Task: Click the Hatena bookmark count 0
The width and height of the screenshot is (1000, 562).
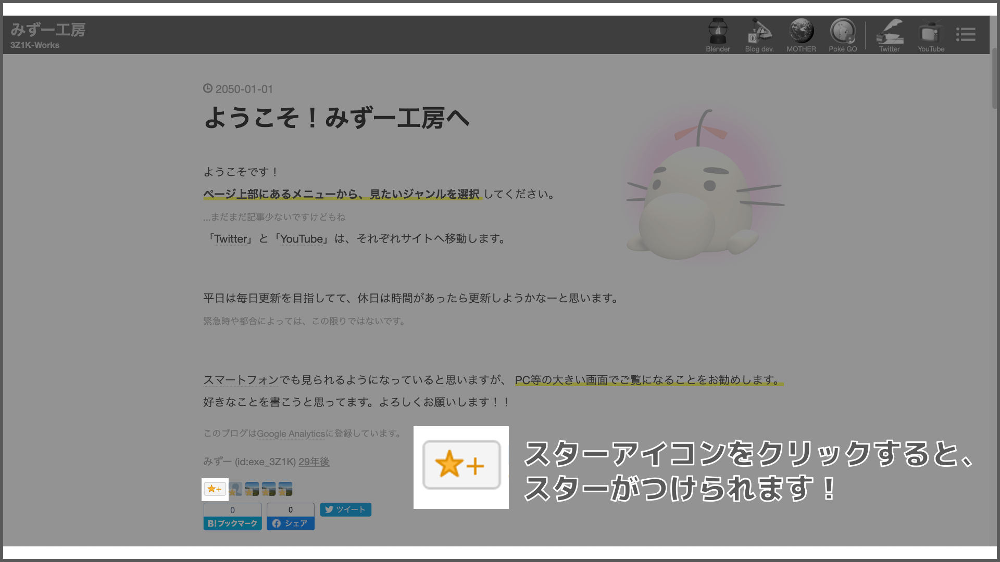Action: (x=232, y=510)
